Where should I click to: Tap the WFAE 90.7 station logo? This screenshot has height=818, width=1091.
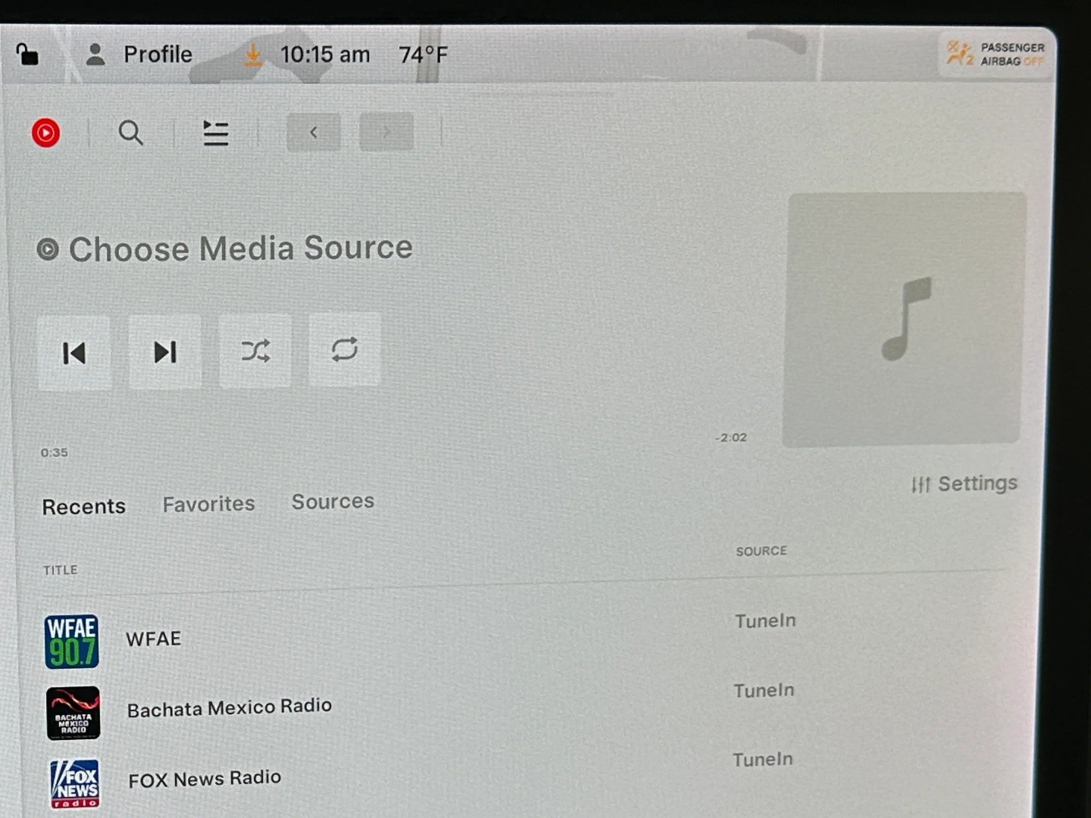(x=72, y=641)
